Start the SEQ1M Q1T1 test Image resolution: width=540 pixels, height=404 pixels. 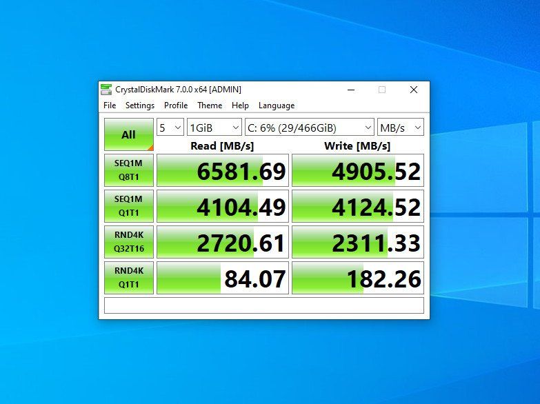pyautogui.click(x=129, y=206)
